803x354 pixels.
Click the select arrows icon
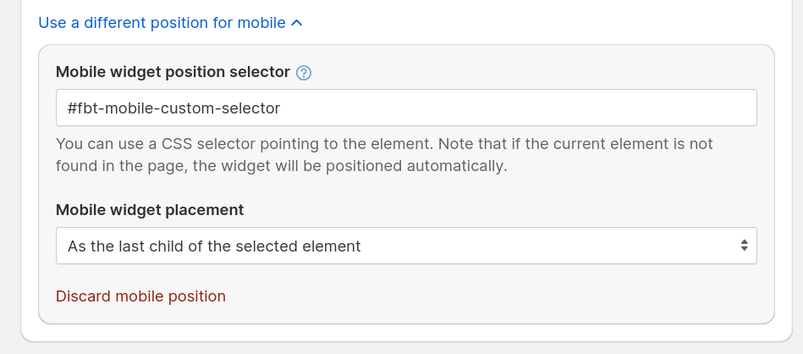click(x=744, y=246)
